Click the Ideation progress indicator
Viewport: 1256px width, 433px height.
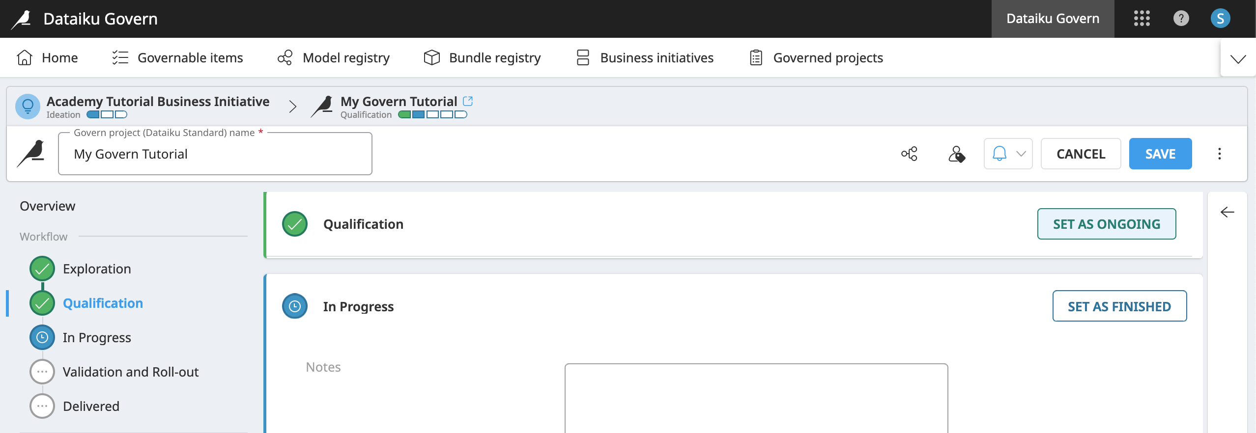click(x=107, y=114)
